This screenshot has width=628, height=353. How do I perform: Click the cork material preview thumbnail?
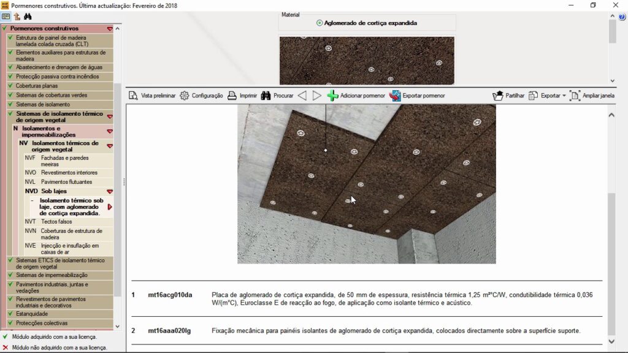(x=367, y=60)
